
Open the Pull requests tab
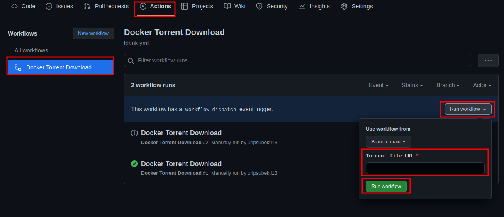pos(106,6)
